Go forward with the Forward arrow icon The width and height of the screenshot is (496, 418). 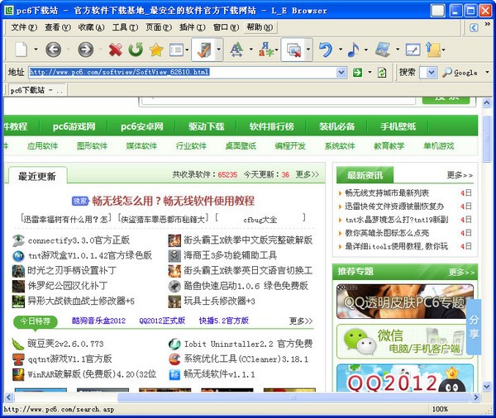coord(86,50)
